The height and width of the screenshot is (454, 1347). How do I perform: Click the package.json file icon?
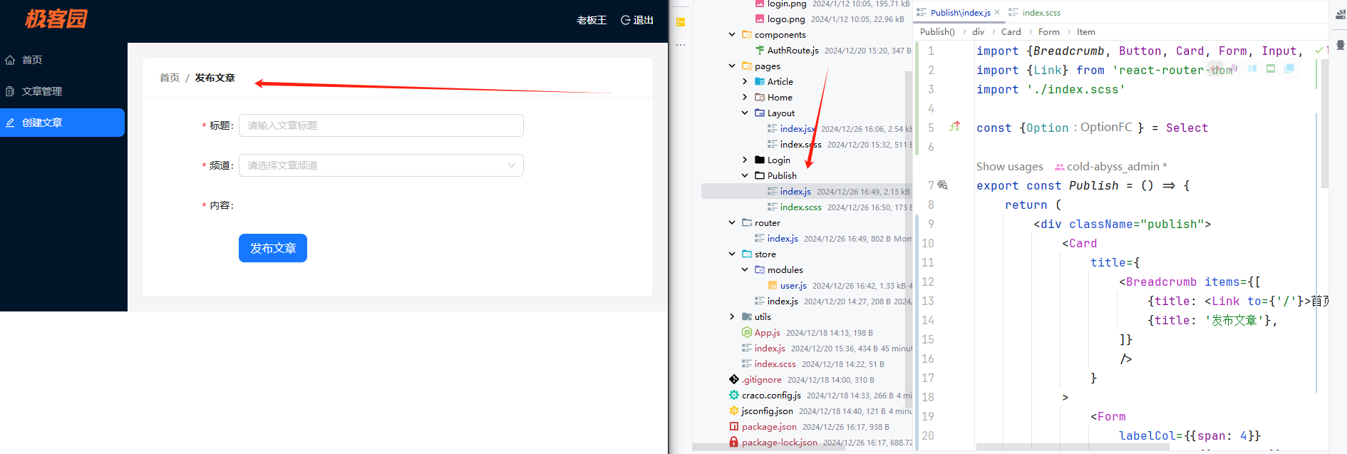(x=734, y=427)
